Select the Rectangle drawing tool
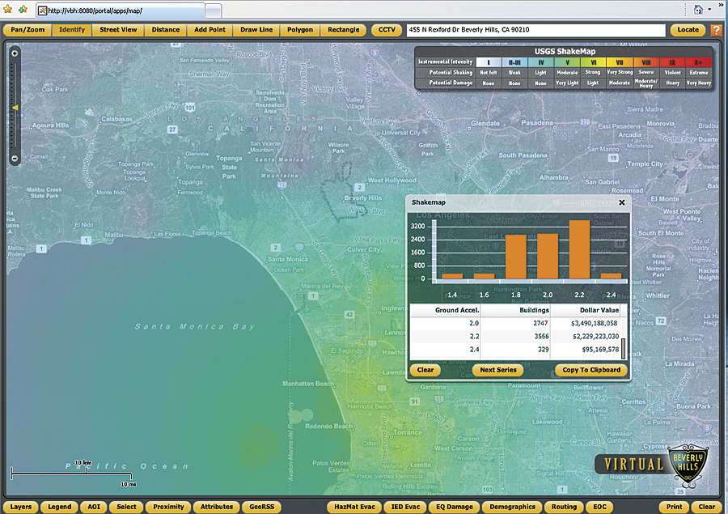Viewport: 728px width, 514px height. click(344, 30)
